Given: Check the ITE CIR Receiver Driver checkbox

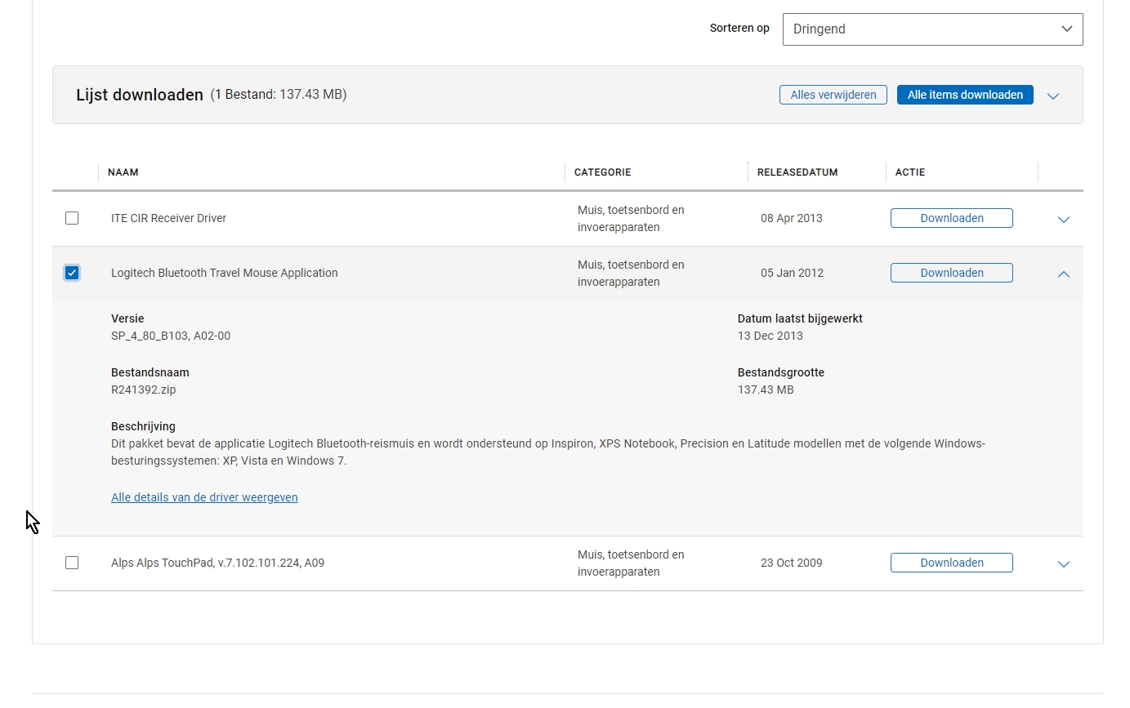Looking at the screenshot, I should coord(72,218).
